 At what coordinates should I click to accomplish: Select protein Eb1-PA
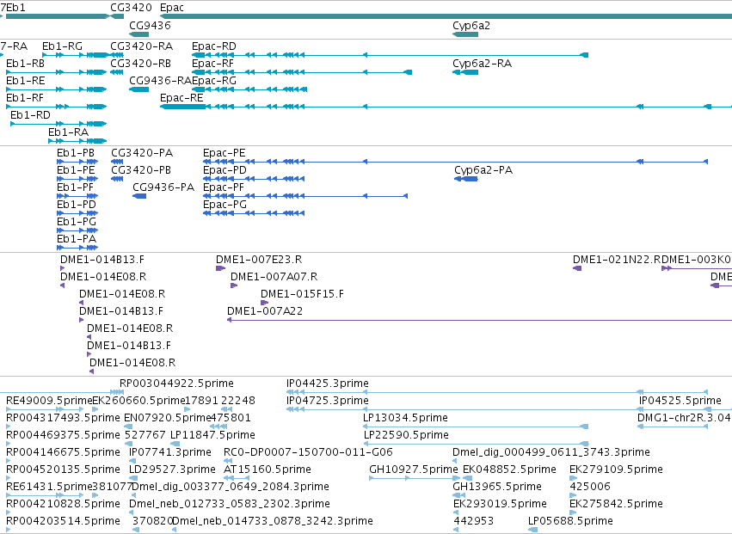coord(77,239)
